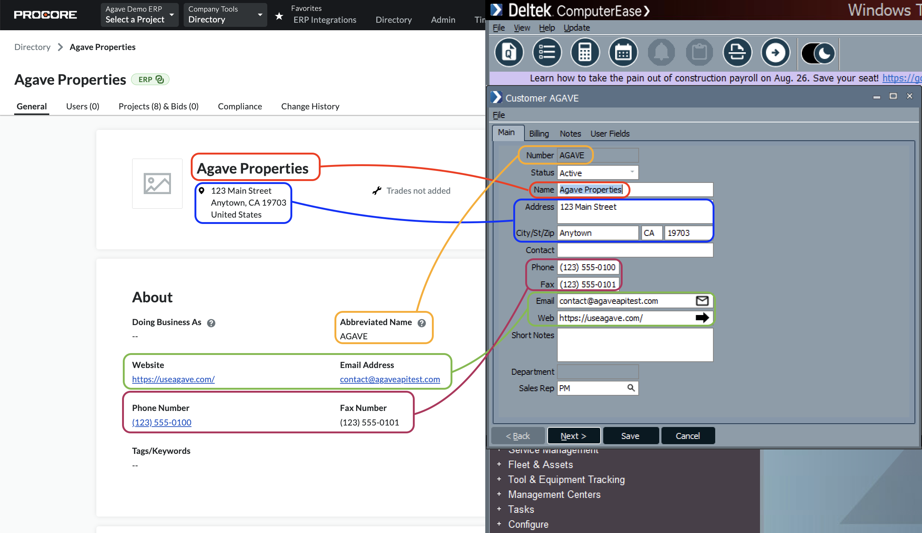922x533 pixels.
Task: Click the black arrow beside Web field
Action: pos(702,318)
